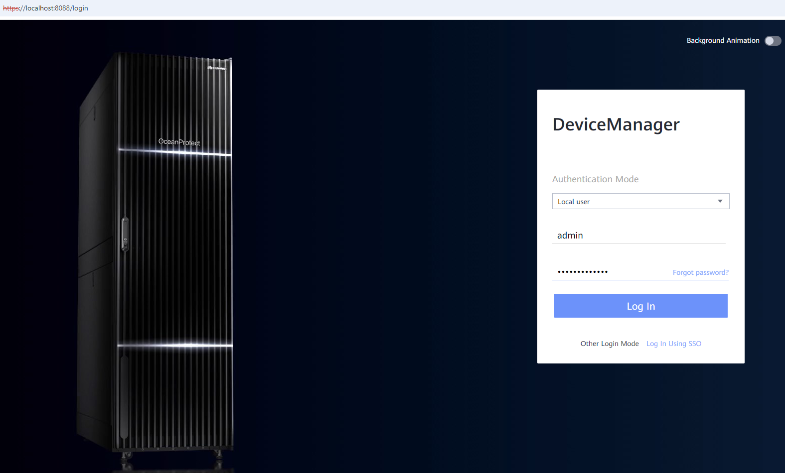Click the Other Login Mode text
The image size is (785, 473).
click(x=610, y=344)
